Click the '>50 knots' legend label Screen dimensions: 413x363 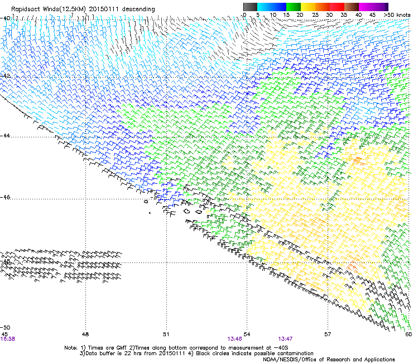coord(397,15)
